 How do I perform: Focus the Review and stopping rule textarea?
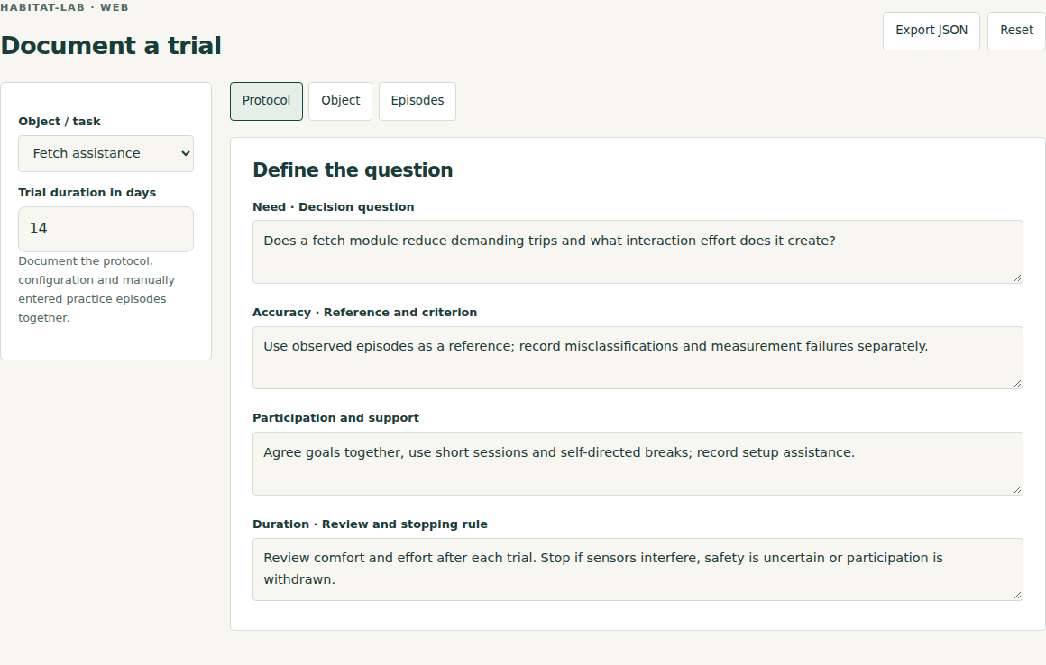coord(638,569)
